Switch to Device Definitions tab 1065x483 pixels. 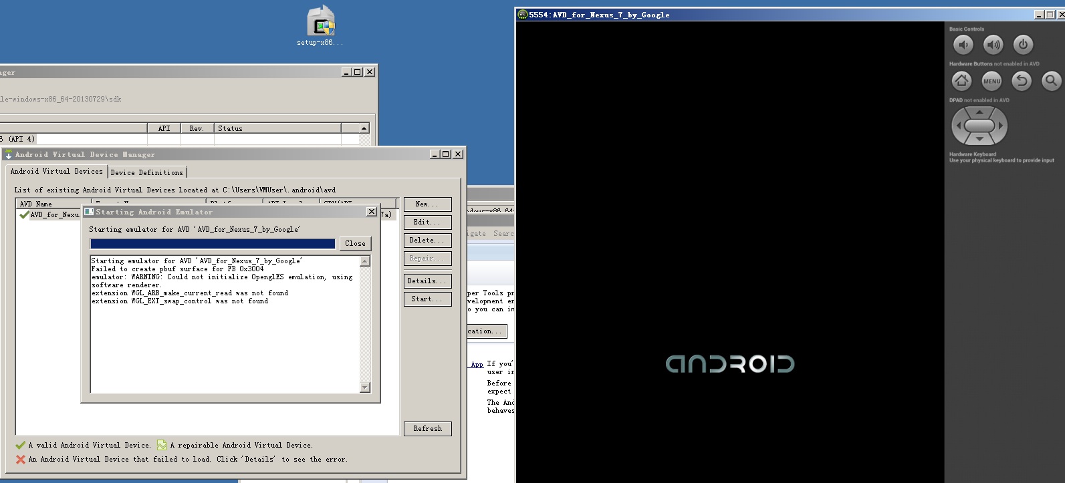[x=146, y=172]
